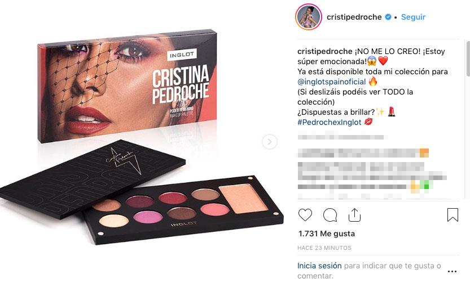Like the post with the heart icon
The height and width of the screenshot is (283, 470).
(x=305, y=215)
